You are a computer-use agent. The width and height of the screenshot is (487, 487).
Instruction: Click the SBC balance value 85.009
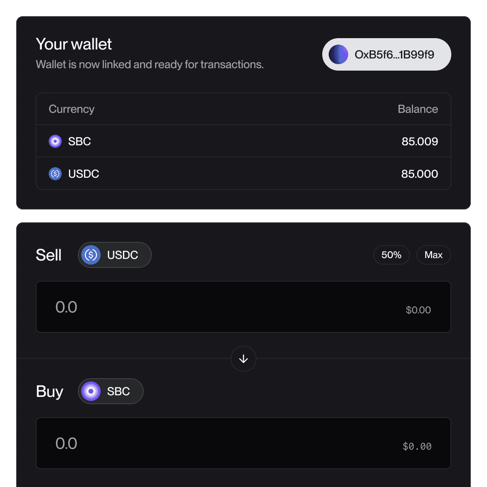click(420, 141)
